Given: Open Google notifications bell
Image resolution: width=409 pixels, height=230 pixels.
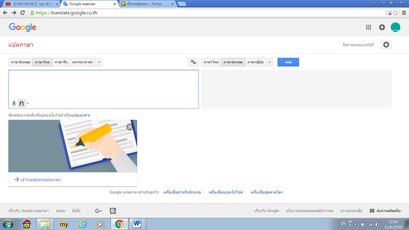Looking at the screenshot, I should pos(382,27).
